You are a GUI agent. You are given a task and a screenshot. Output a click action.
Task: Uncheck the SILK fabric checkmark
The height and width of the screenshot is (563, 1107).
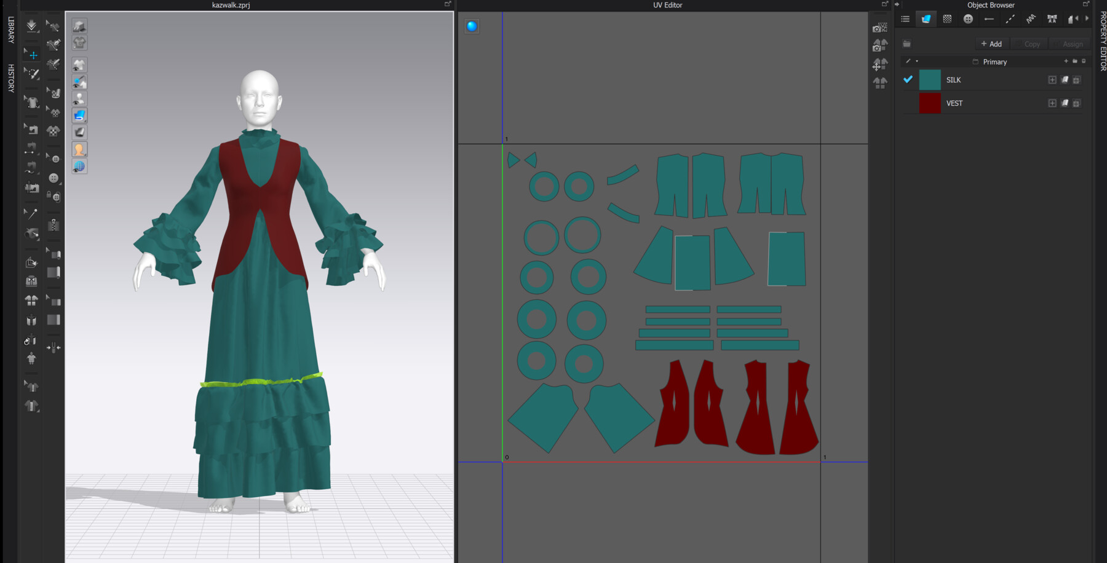tap(908, 80)
